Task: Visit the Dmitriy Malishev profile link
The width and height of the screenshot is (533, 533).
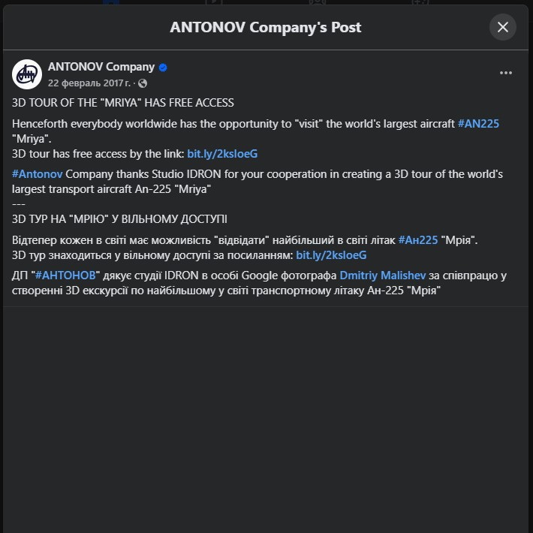Action: (382, 276)
